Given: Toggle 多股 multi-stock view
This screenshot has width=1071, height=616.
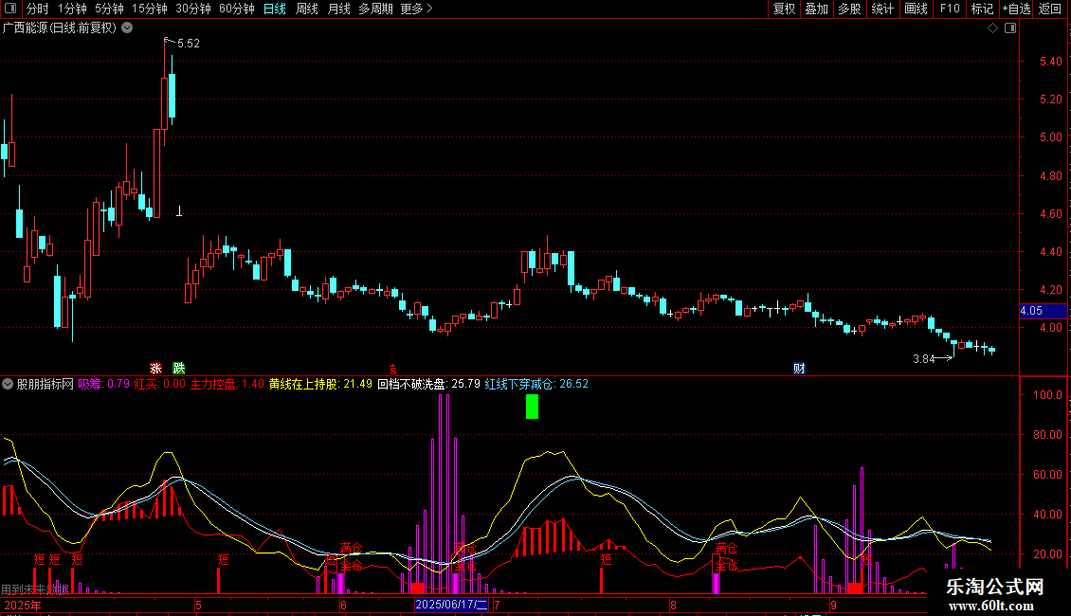Looking at the screenshot, I should point(849,9).
